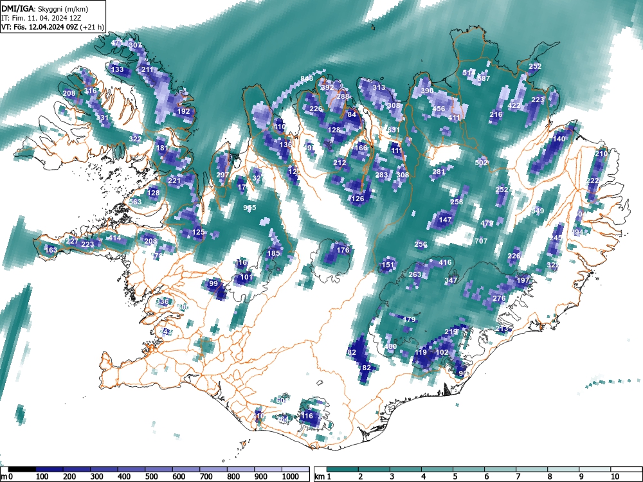Click the visibility value 151

[x=388, y=265]
